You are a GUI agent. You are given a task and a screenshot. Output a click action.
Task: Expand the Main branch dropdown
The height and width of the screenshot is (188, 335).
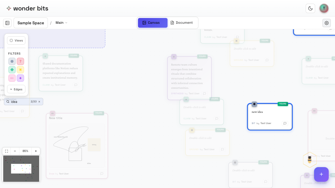click(x=62, y=23)
